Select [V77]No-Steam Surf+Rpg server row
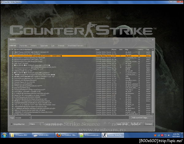 [80, 114]
